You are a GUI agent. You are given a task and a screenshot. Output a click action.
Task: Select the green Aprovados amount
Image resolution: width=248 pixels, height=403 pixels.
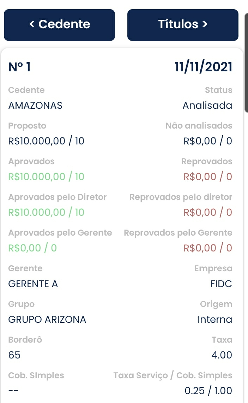(x=46, y=176)
